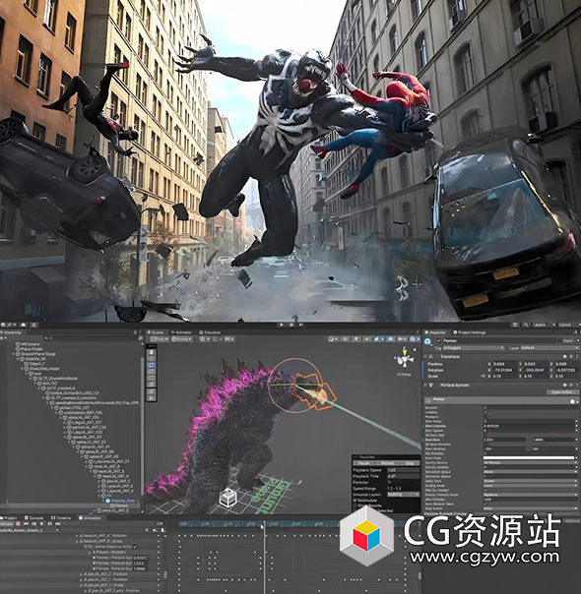Toggle the Looping checkbox in Particle System
Image resolution: width=581 pixels, height=594 pixels.
[485, 412]
